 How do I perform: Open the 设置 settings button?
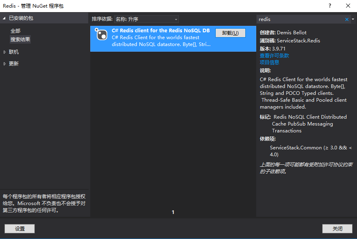(x=19, y=229)
